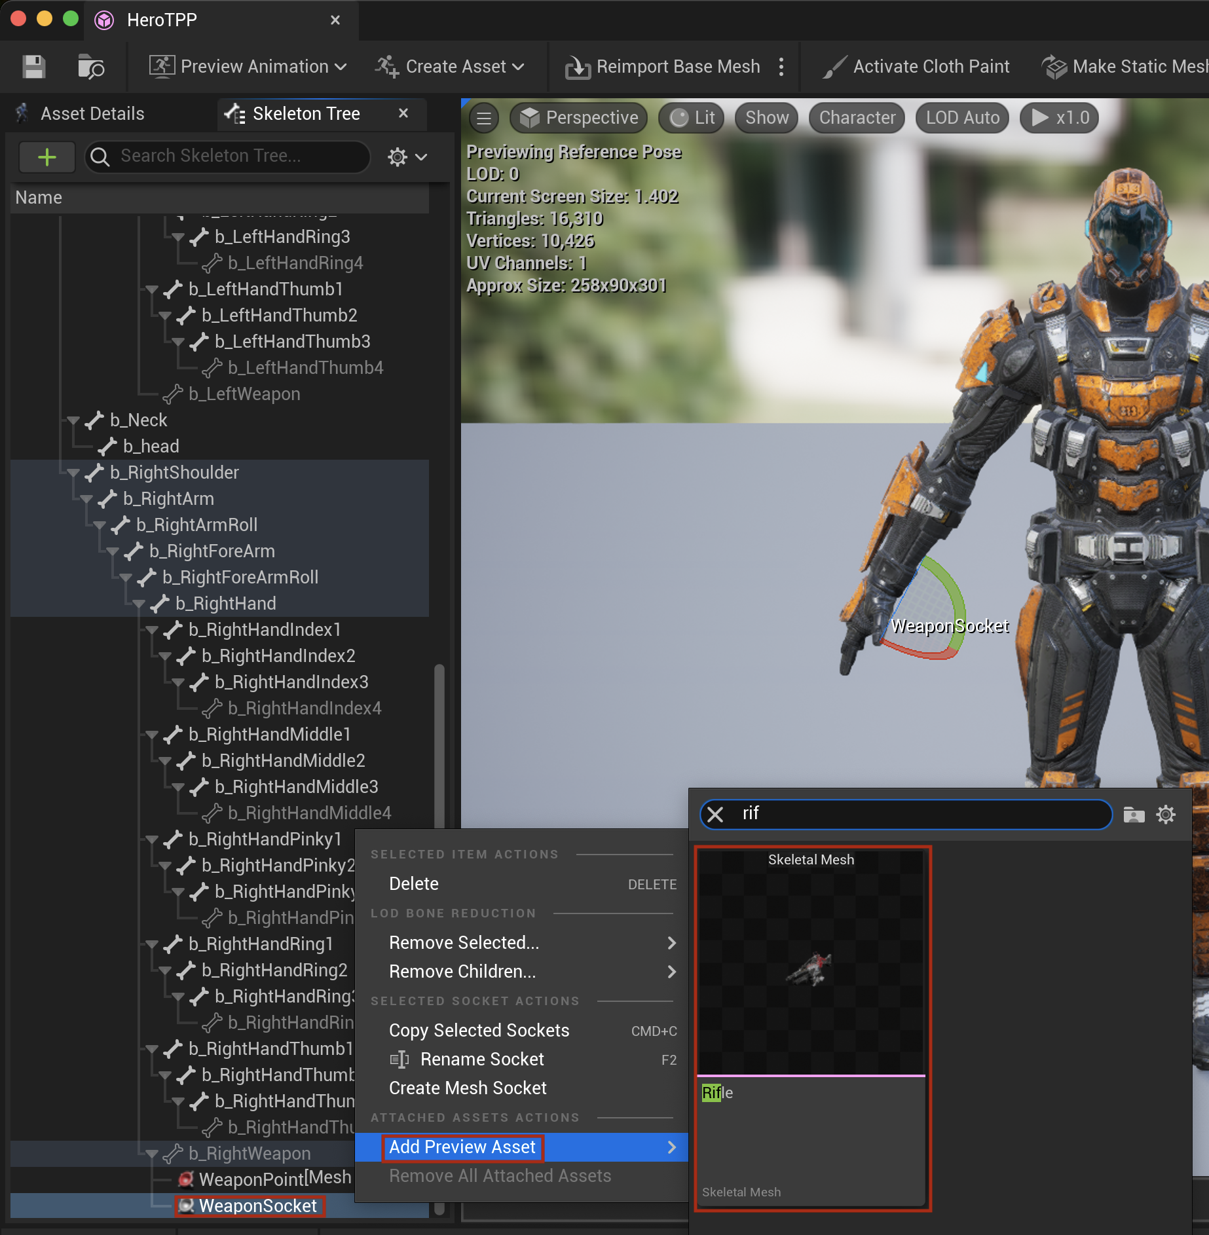
Task: Open Add Preview Asset submenu
Action: pos(521,1147)
